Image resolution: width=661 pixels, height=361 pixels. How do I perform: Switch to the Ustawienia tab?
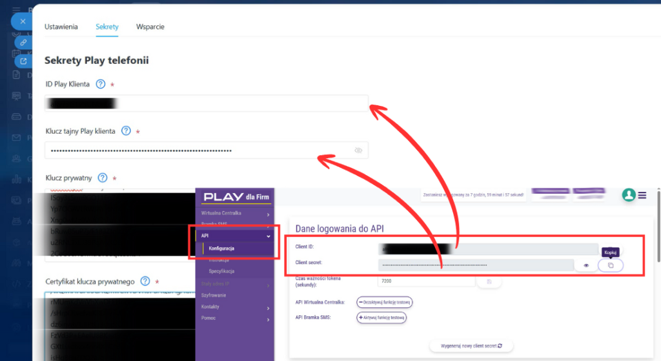pos(61,27)
